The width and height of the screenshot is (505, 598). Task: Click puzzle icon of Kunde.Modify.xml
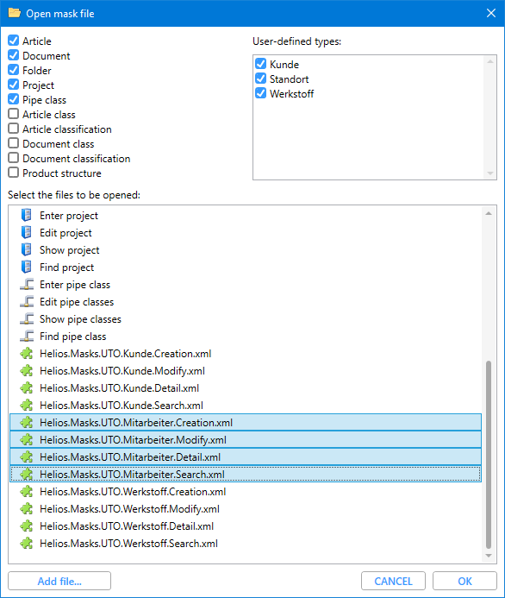pos(27,371)
